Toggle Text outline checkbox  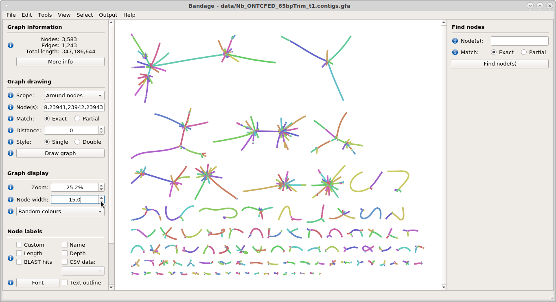[x=65, y=282]
